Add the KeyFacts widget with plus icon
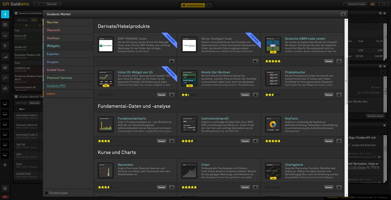This screenshot has width=391, height=200. [x=339, y=141]
